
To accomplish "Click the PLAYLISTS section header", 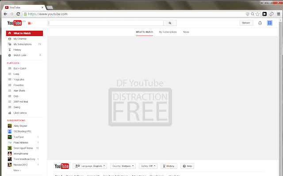I will (13, 63).
